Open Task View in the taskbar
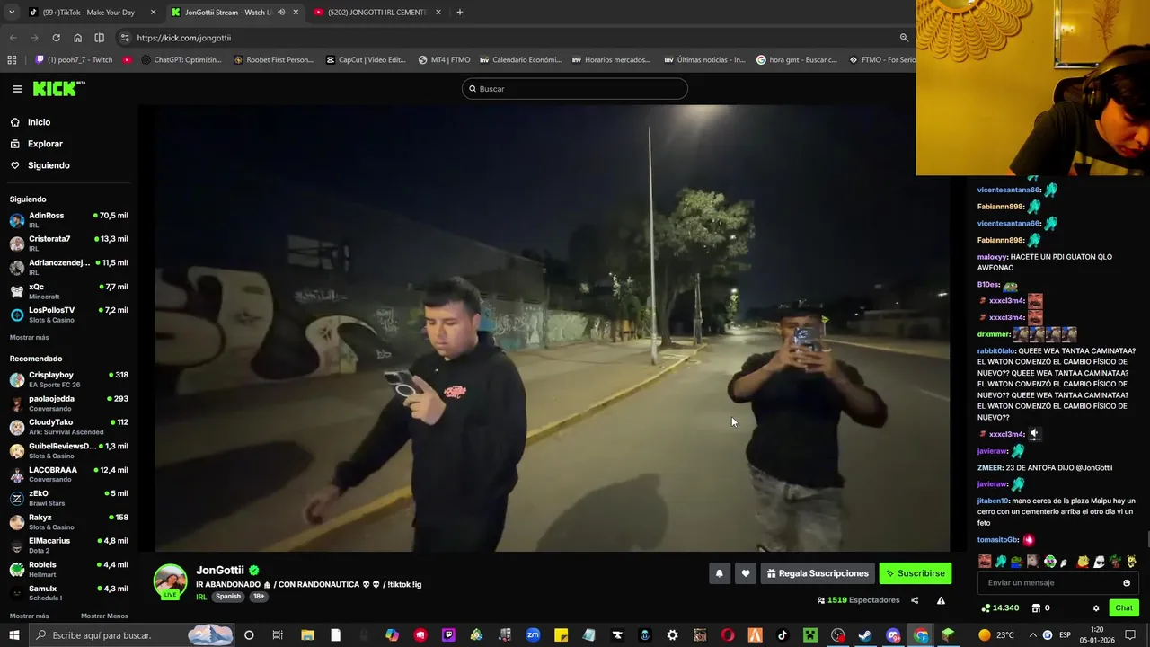Image resolution: width=1150 pixels, height=647 pixels. click(x=278, y=635)
